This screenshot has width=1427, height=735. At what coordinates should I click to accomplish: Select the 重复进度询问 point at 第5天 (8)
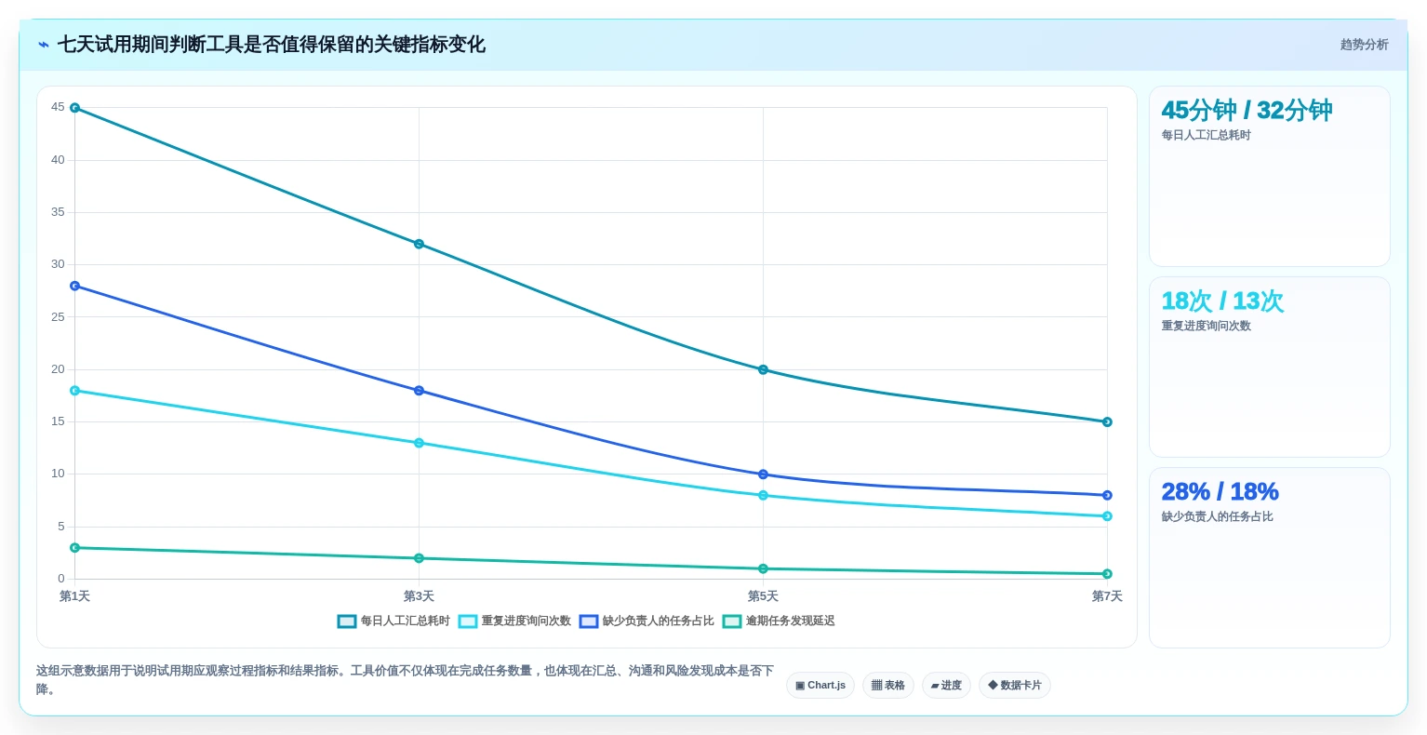[x=763, y=495]
